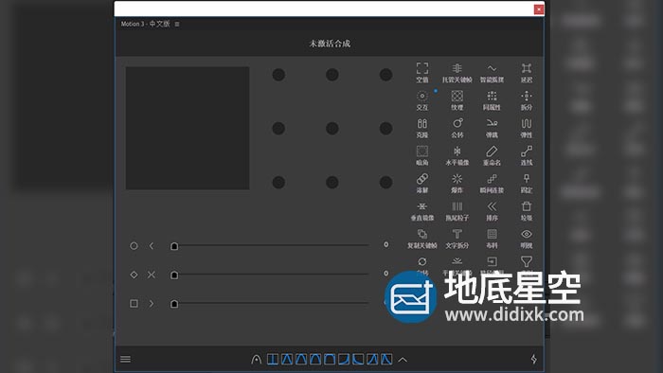663x373 pixels.
Task: Select the 溶解 dissolve tool
Action: (x=422, y=183)
